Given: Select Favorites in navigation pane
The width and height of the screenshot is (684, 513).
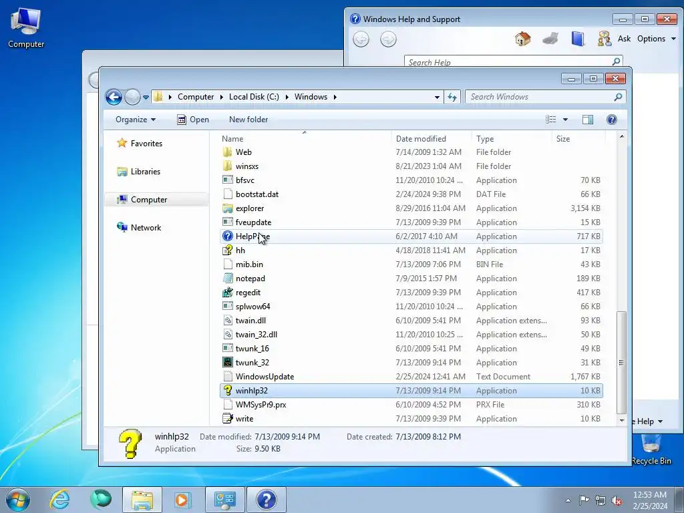Looking at the screenshot, I should (x=140, y=144).
